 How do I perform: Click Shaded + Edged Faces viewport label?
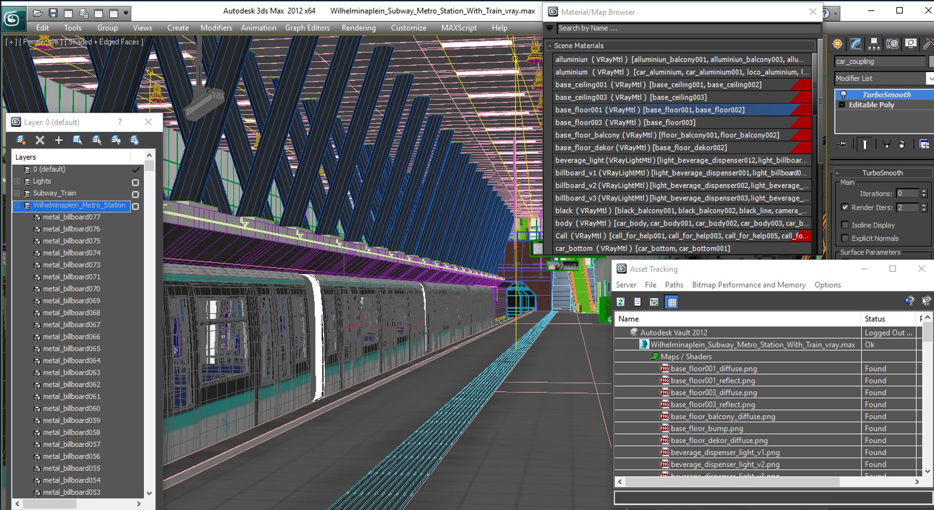(104, 42)
